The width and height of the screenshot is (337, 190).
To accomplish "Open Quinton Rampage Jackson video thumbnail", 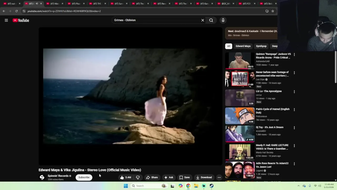I will (x=240, y=60).
